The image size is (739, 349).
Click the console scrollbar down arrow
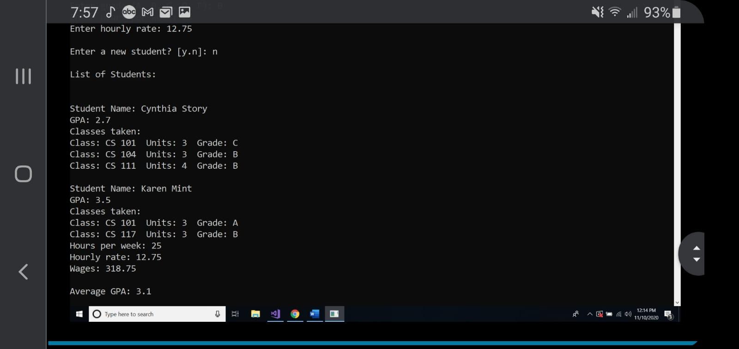pyautogui.click(x=677, y=303)
